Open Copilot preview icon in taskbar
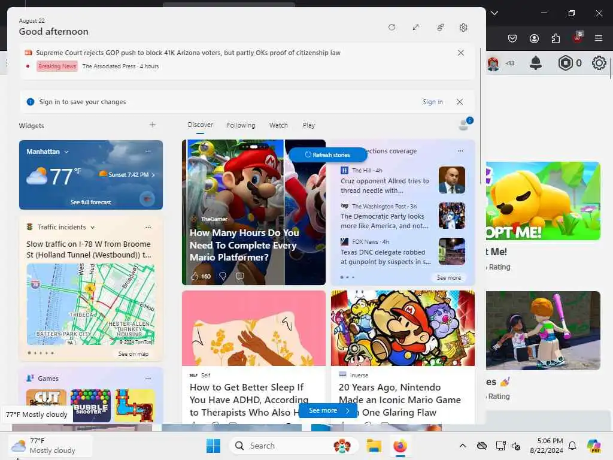The image size is (613, 460). 594,446
